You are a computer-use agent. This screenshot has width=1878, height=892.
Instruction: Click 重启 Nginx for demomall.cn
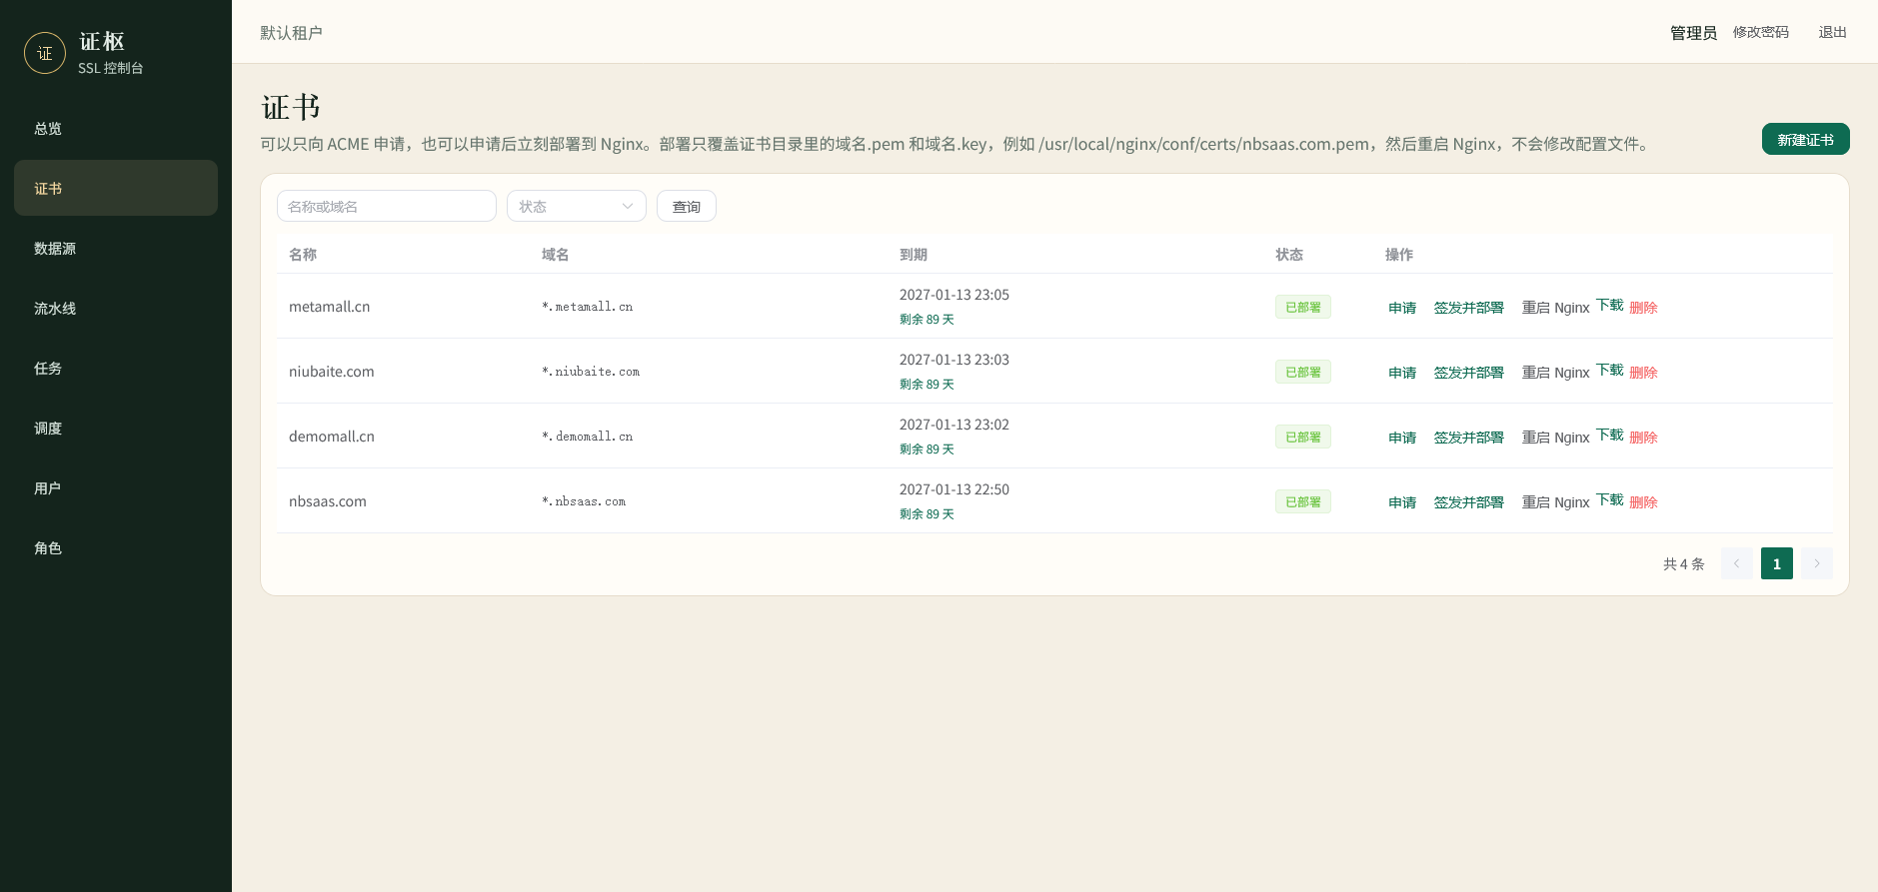[1555, 438]
